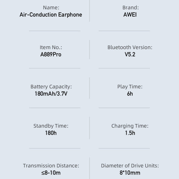Viewport: 179px width, 179px height.
Task: Select the "Air-Conduction Earphone" text
Action: (x=51, y=15)
